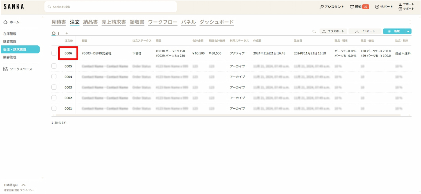Open ワークスペース in the sidebar
This screenshot has height=194, width=421.
click(21, 69)
